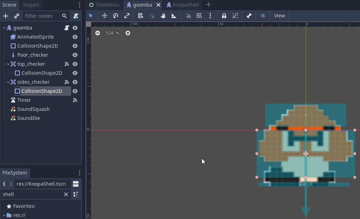The image size is (360, 219).
Task: Toggle visibility of floor_checker
Action: (75, 55)
